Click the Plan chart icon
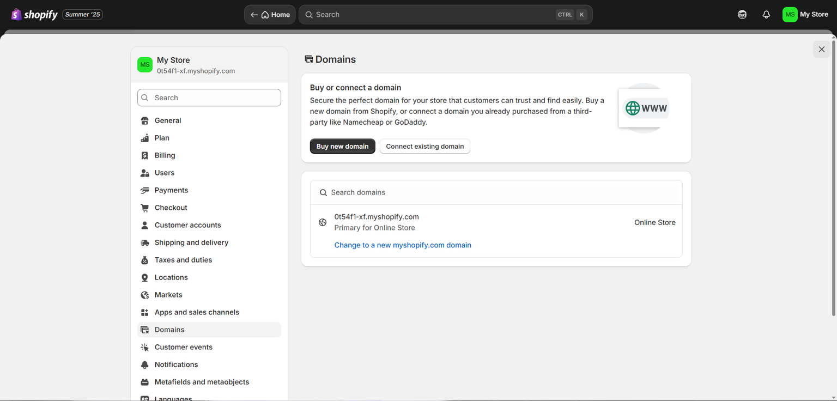 coord(144,138)
